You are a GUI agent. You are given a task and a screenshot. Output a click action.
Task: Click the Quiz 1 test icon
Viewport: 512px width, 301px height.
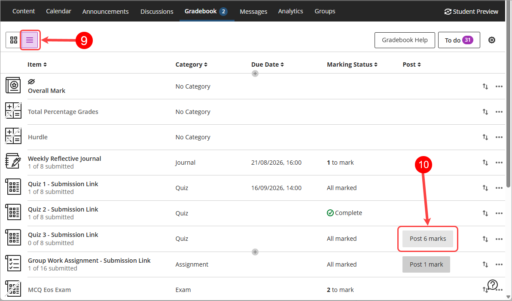tap(13, 187)
